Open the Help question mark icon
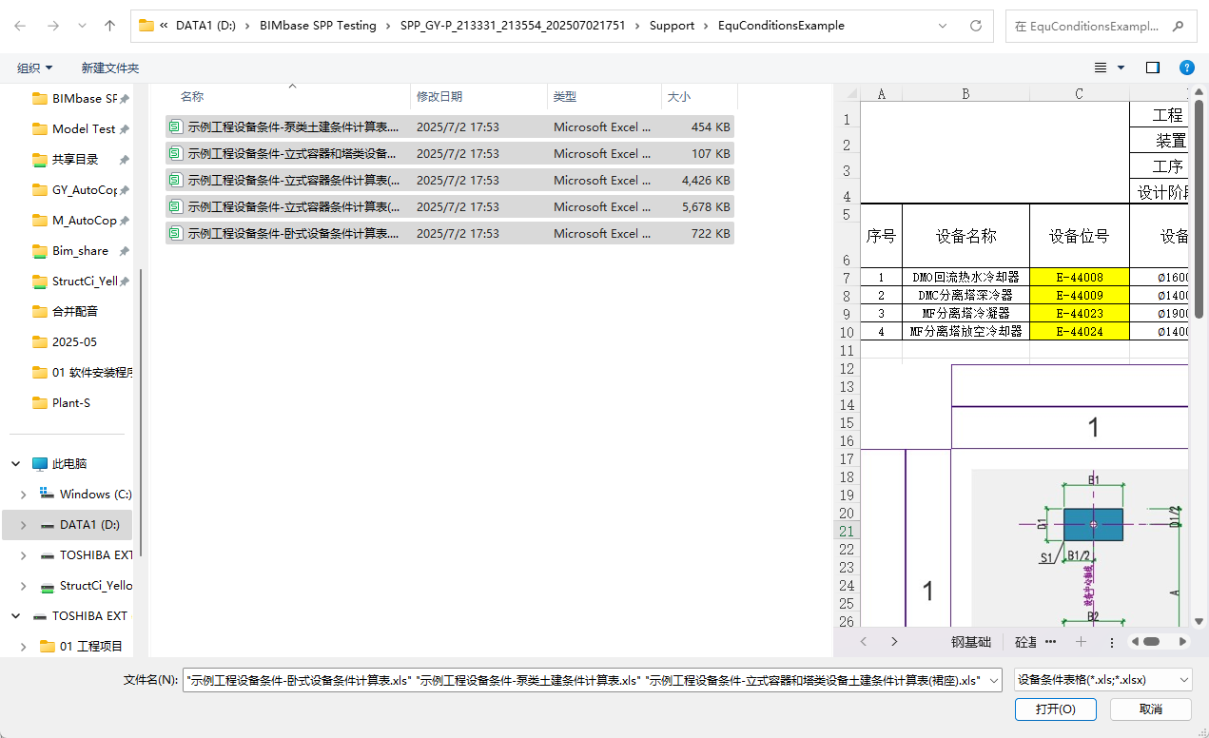Image resolution: width=1209 pixels, height=738 pixels. [x=1186, y=68]
